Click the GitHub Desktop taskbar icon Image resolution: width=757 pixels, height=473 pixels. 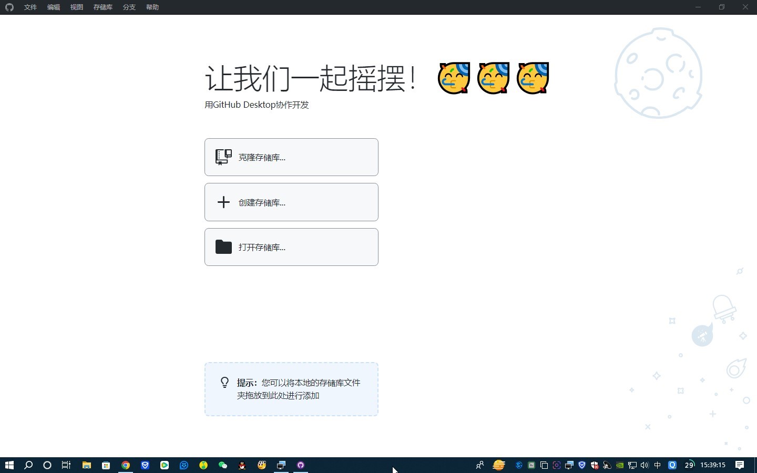tap(301, 465)
